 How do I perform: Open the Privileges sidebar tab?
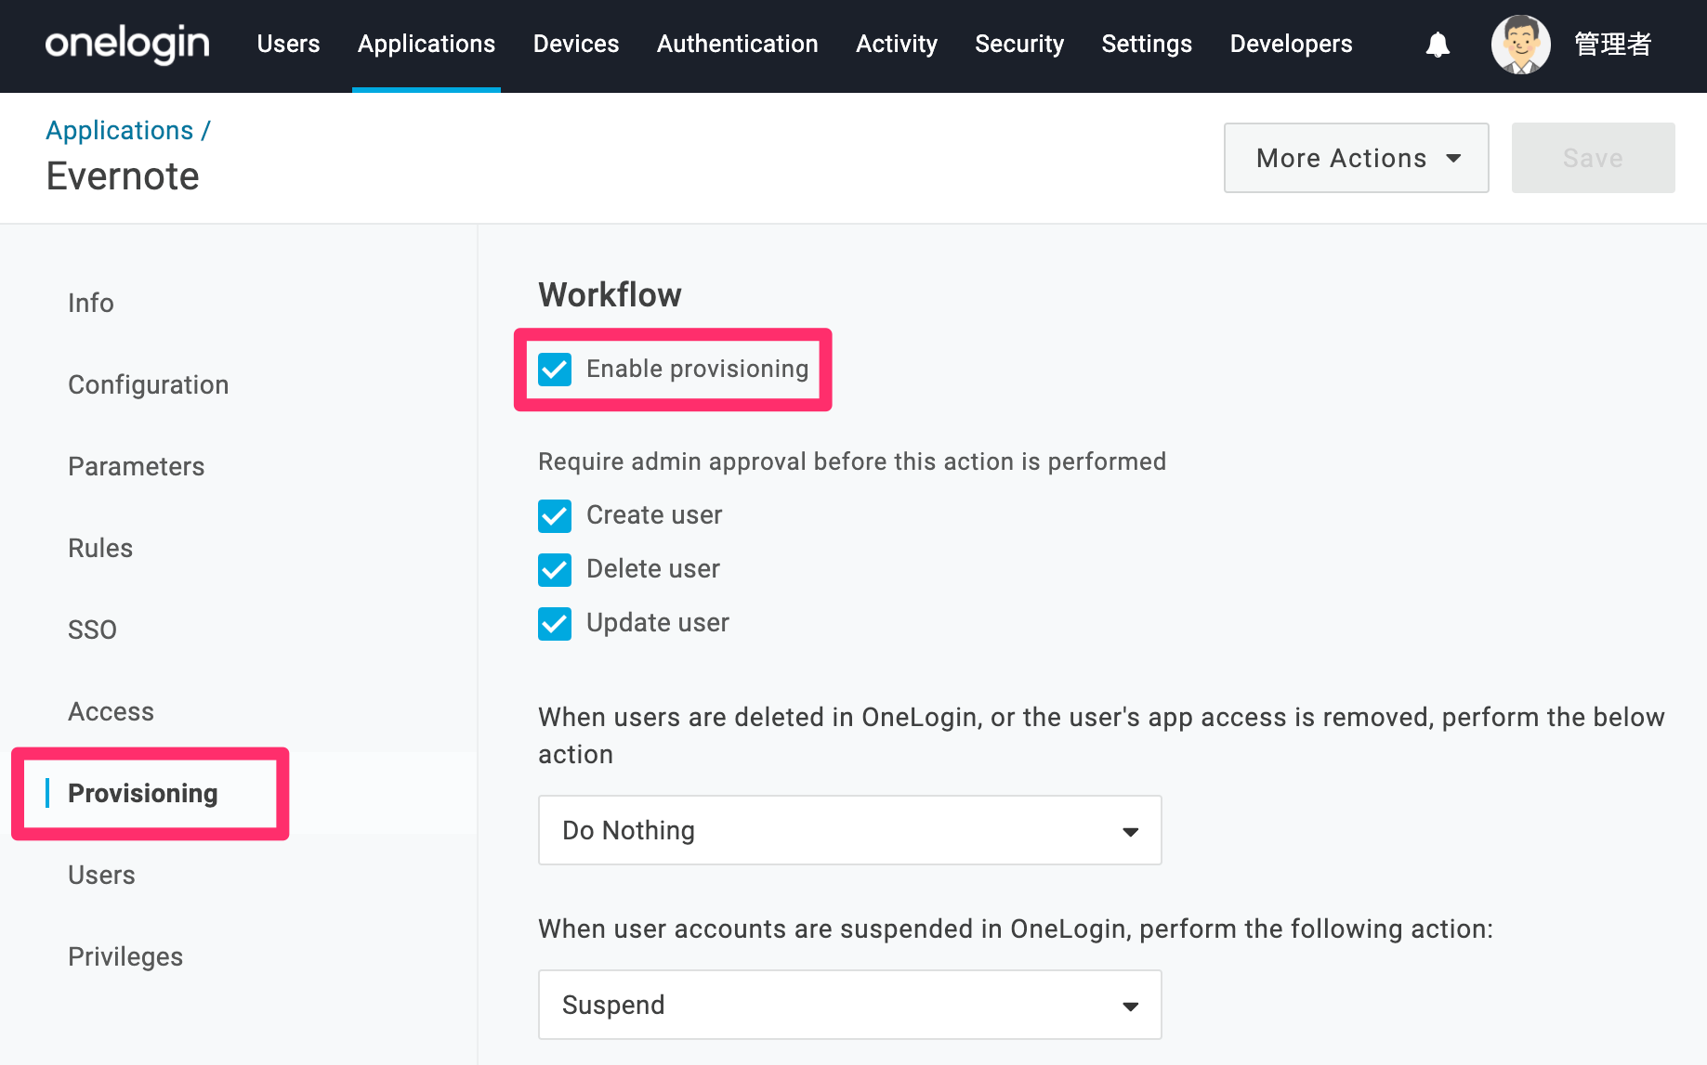click(x=125, y=956)
